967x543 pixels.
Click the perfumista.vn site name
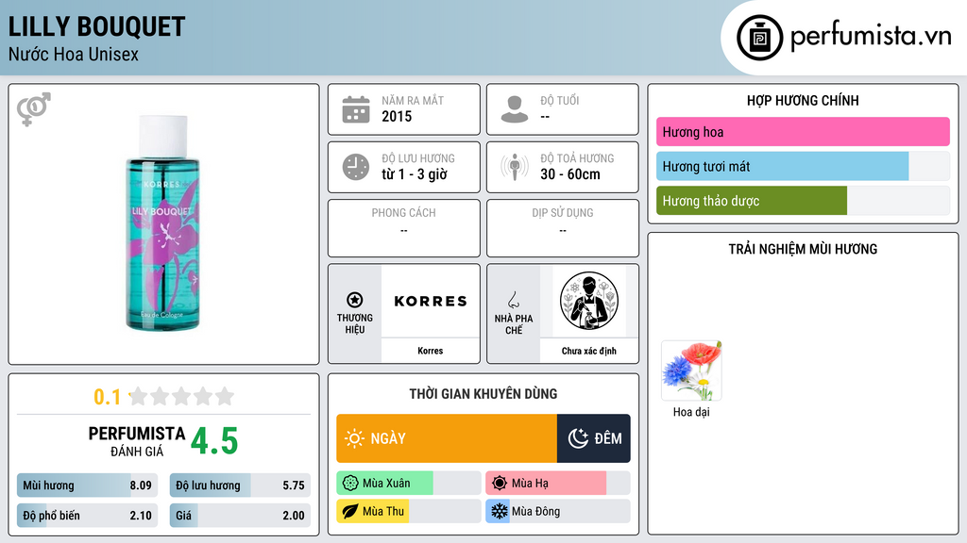click(x=871, y=37)
